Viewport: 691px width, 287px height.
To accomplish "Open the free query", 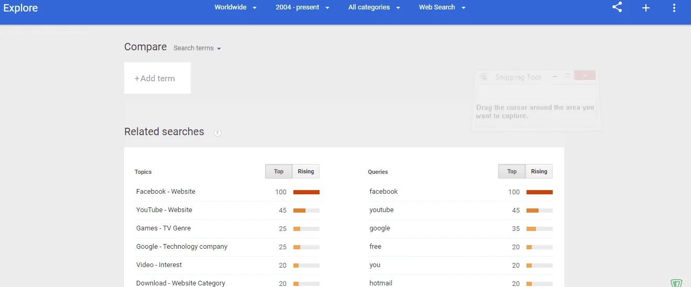I will (x=375, y=247).
